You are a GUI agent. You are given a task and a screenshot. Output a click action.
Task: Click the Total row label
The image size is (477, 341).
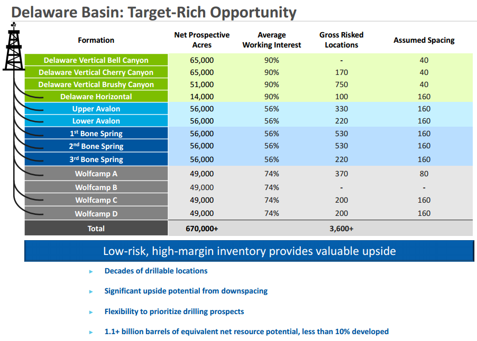point(96,229)
